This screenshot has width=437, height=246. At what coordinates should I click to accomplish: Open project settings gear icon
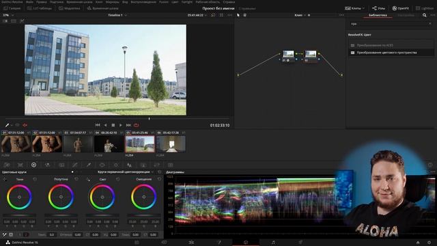tap(429, 243)
